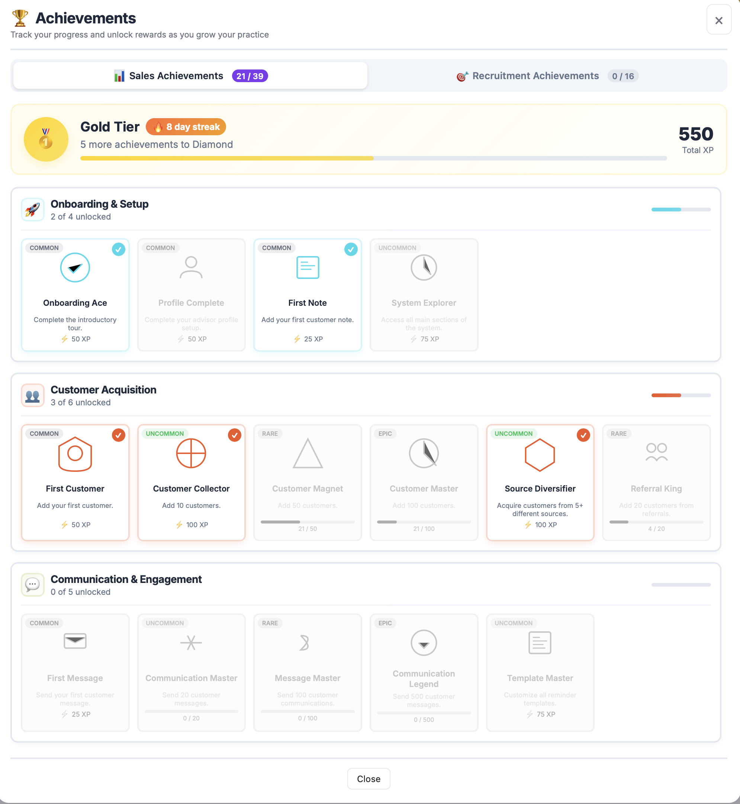This screenshot has width=740, height=804.
Task: Click the First Note document icon
Action: [x=308, y=268]
